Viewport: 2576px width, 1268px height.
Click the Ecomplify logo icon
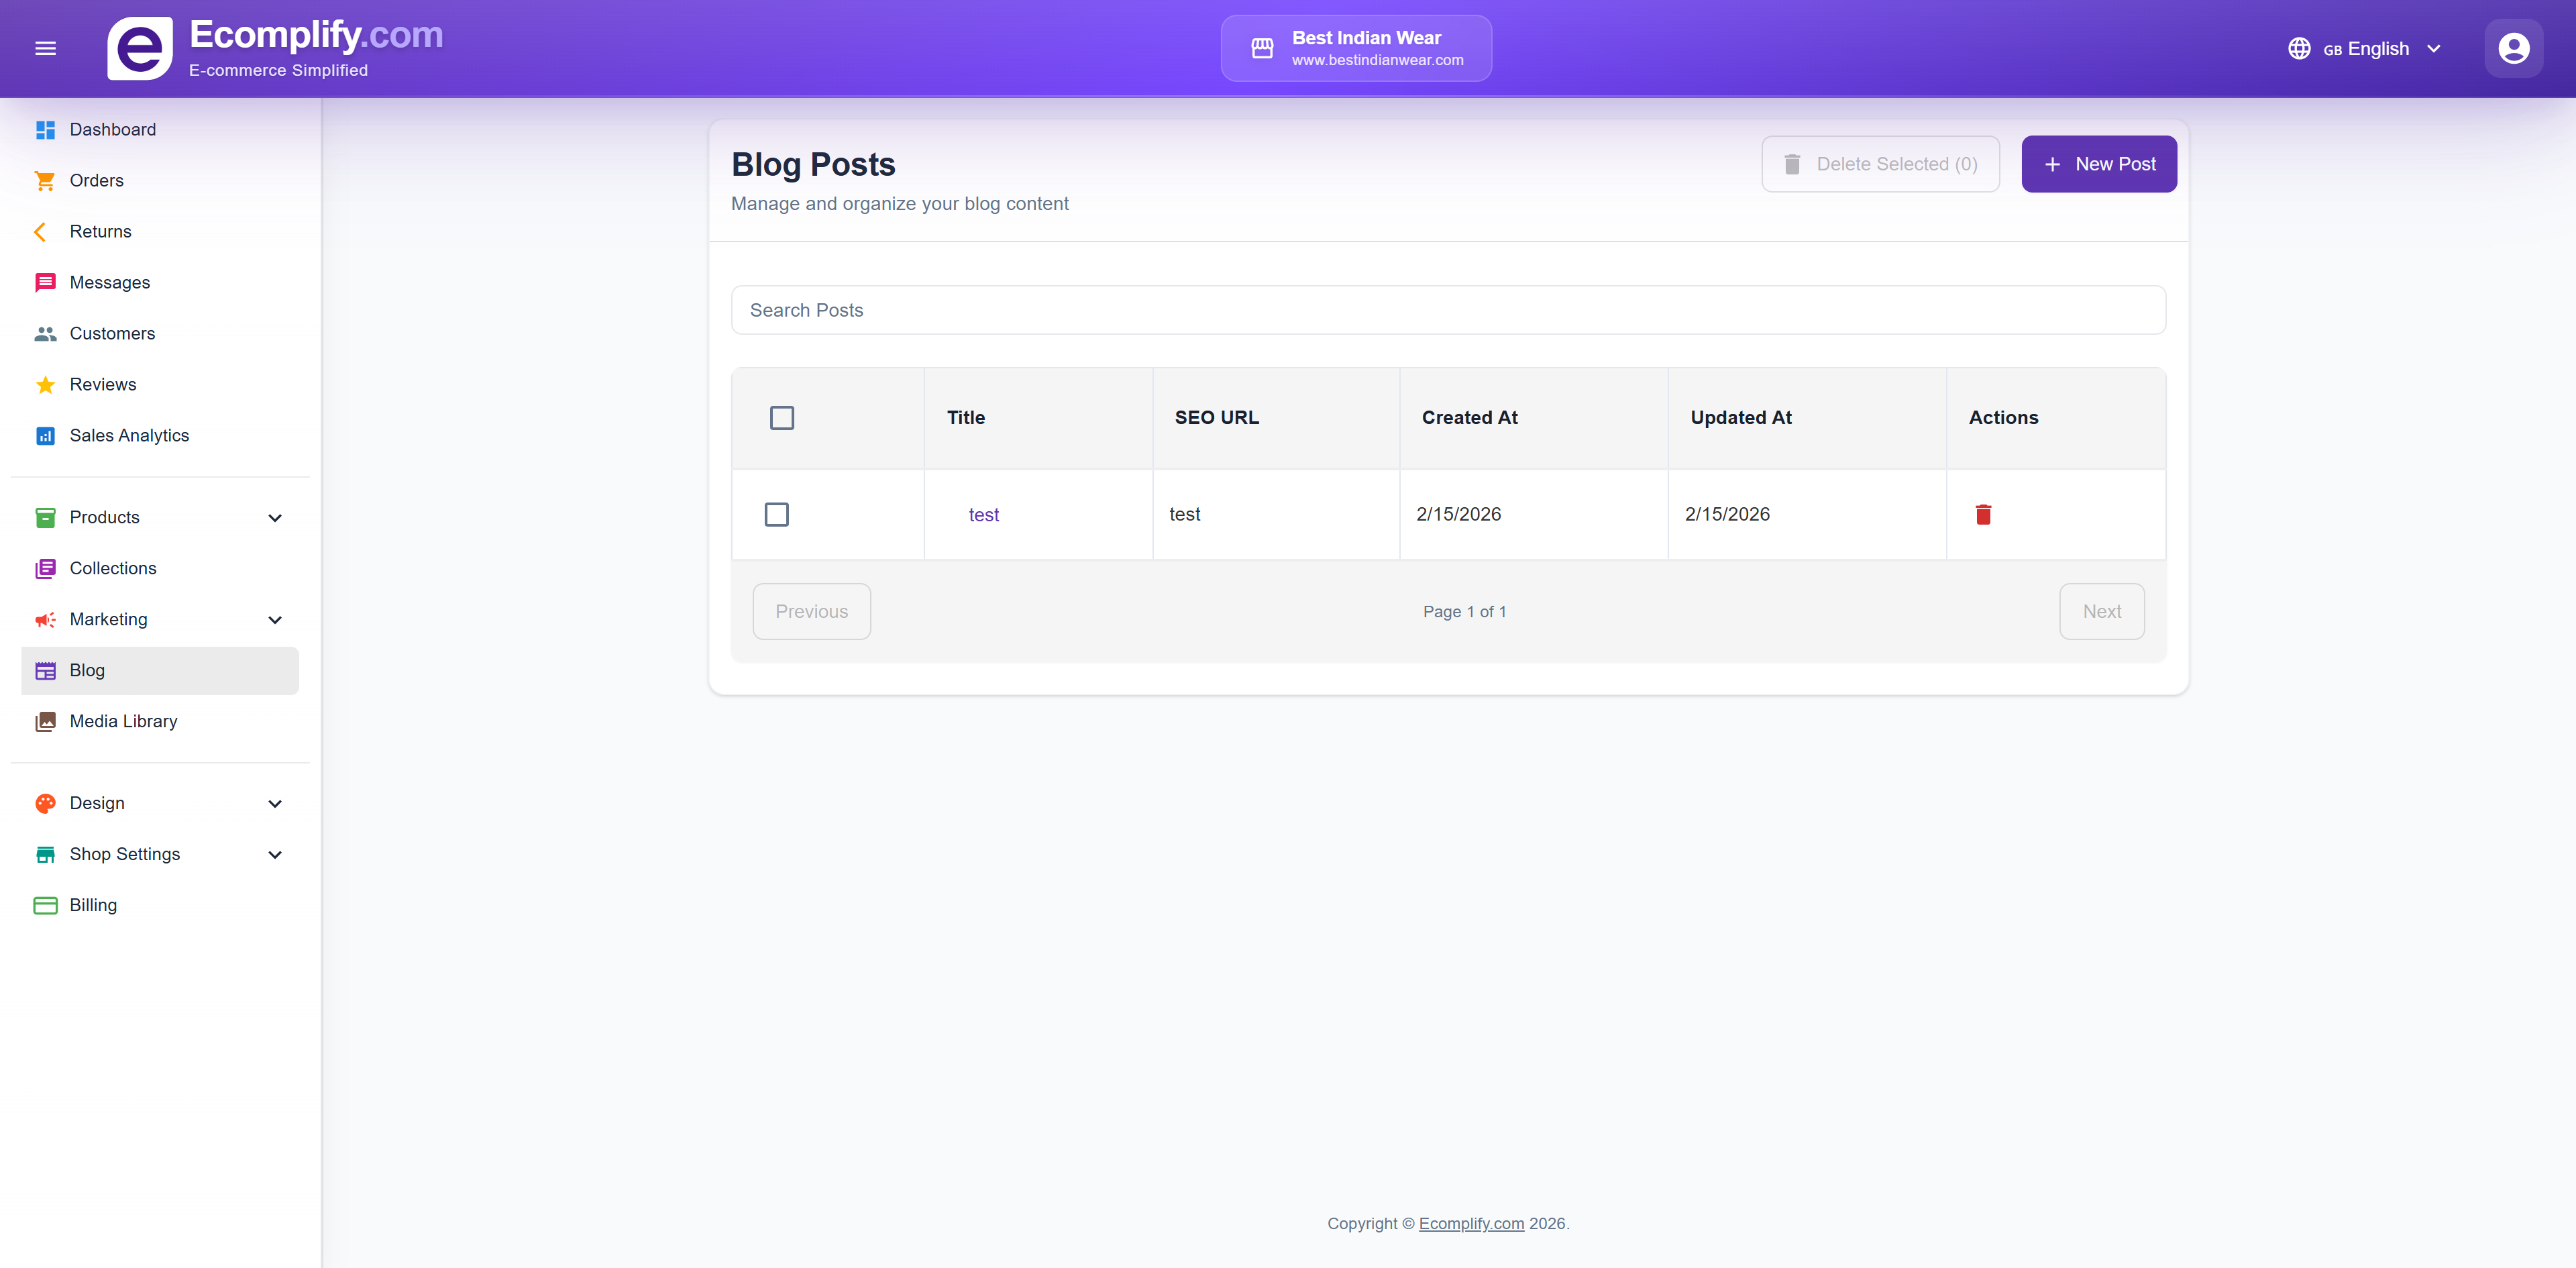point(140,48)
